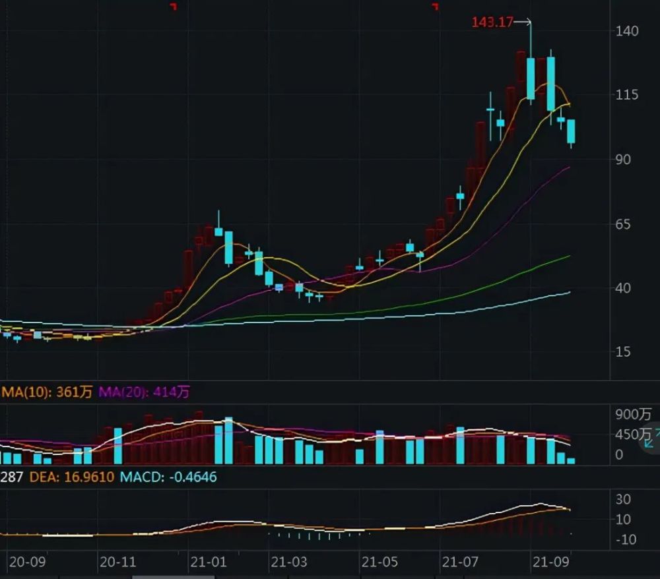This screenshot has width=660, height=579.
Task: Click the red marker above 20-12
Action: 174,6
